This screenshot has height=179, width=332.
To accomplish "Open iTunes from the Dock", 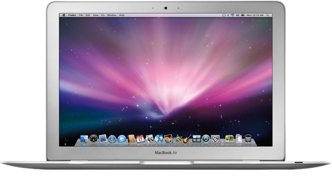I will tap(159, 139).
